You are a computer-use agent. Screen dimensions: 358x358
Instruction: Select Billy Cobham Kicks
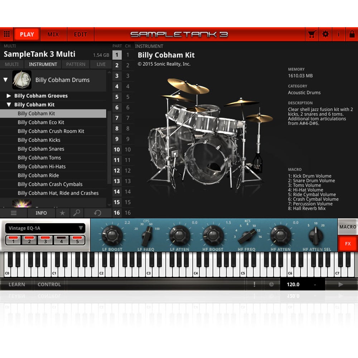53,140
